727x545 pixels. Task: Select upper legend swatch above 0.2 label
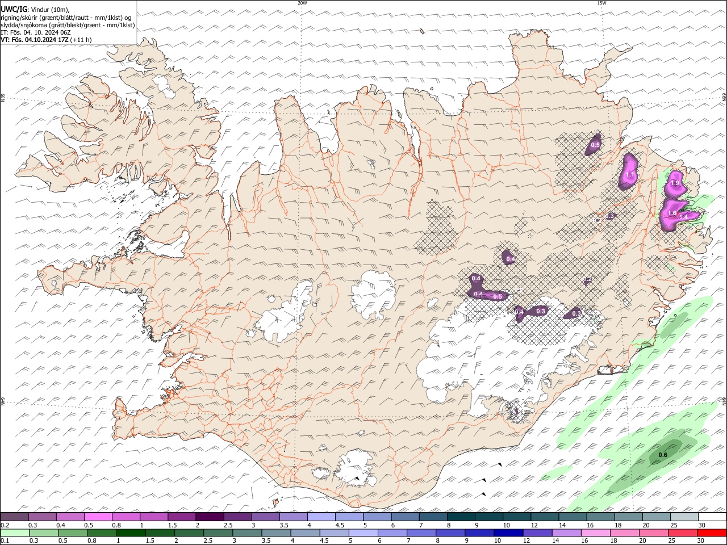(x=14, y=517)
